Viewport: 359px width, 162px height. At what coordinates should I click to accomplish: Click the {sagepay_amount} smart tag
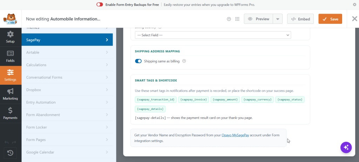[x=225, y=99]
